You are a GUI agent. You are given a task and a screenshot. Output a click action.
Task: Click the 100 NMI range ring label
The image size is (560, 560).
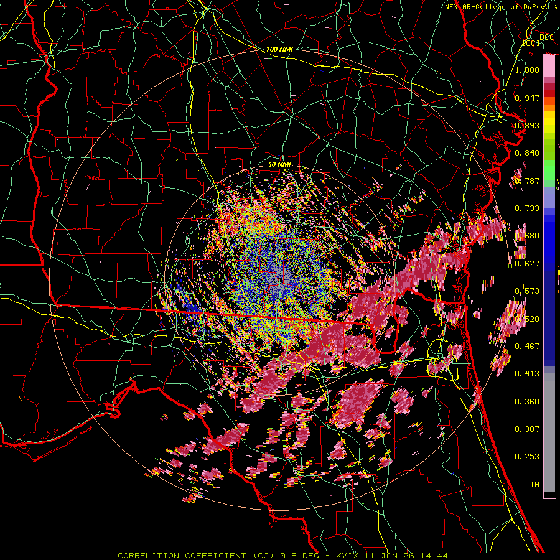click(x=279, y=49)
